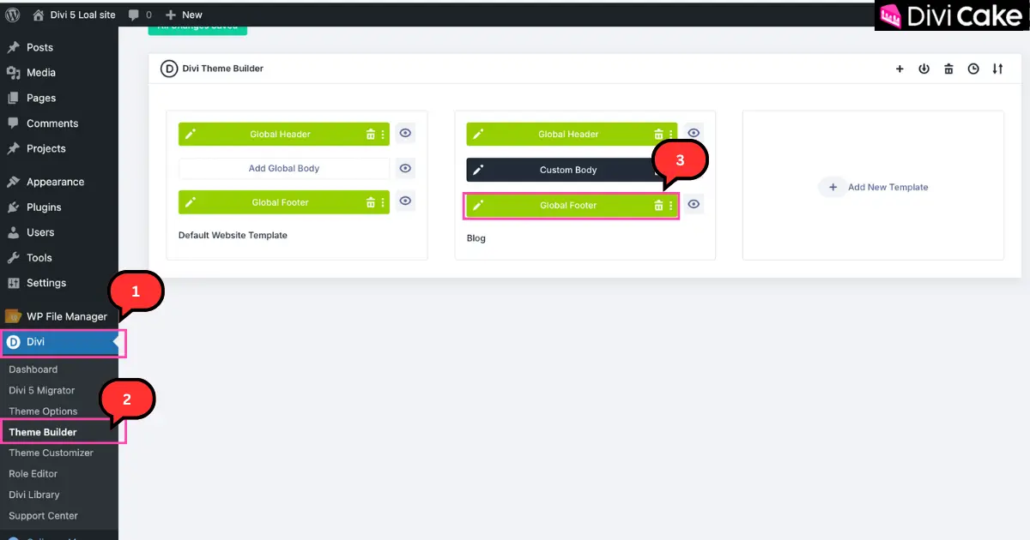Edit Default template Global Footer pencil
1030x540 pixels.
[x=191, y=202]
